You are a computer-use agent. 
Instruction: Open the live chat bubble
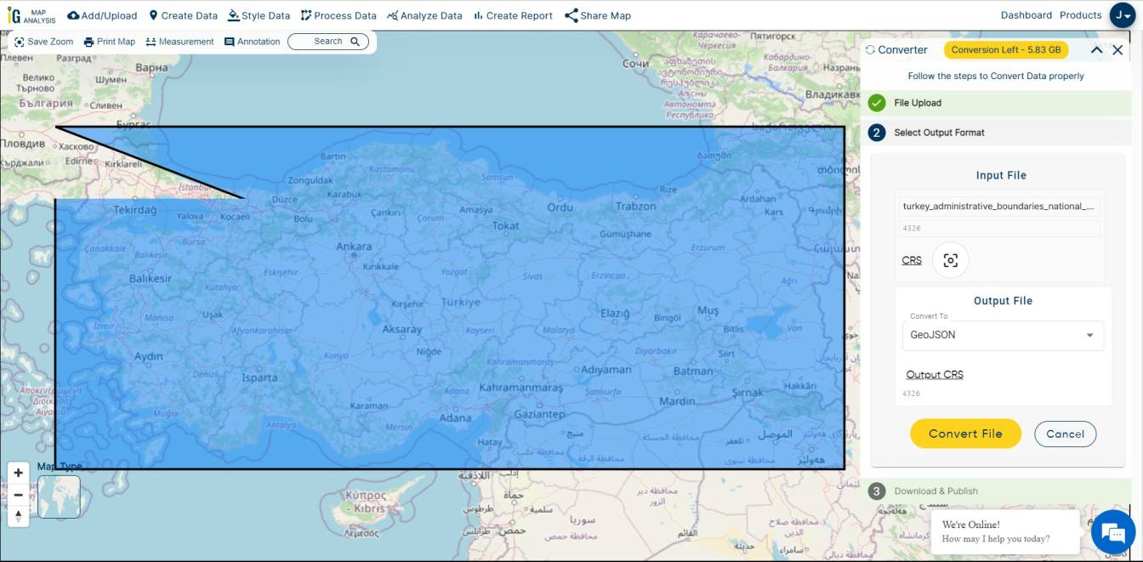1112,532
